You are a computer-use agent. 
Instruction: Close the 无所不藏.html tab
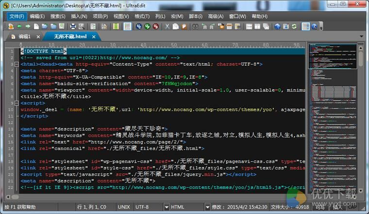(94, 37)
